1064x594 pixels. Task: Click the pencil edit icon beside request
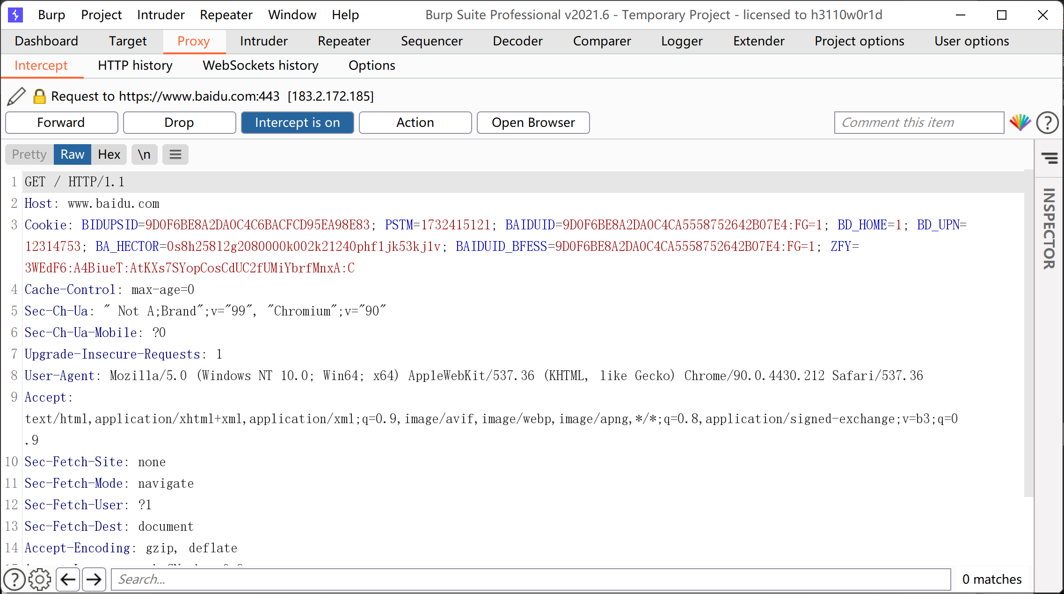(16, 96)
